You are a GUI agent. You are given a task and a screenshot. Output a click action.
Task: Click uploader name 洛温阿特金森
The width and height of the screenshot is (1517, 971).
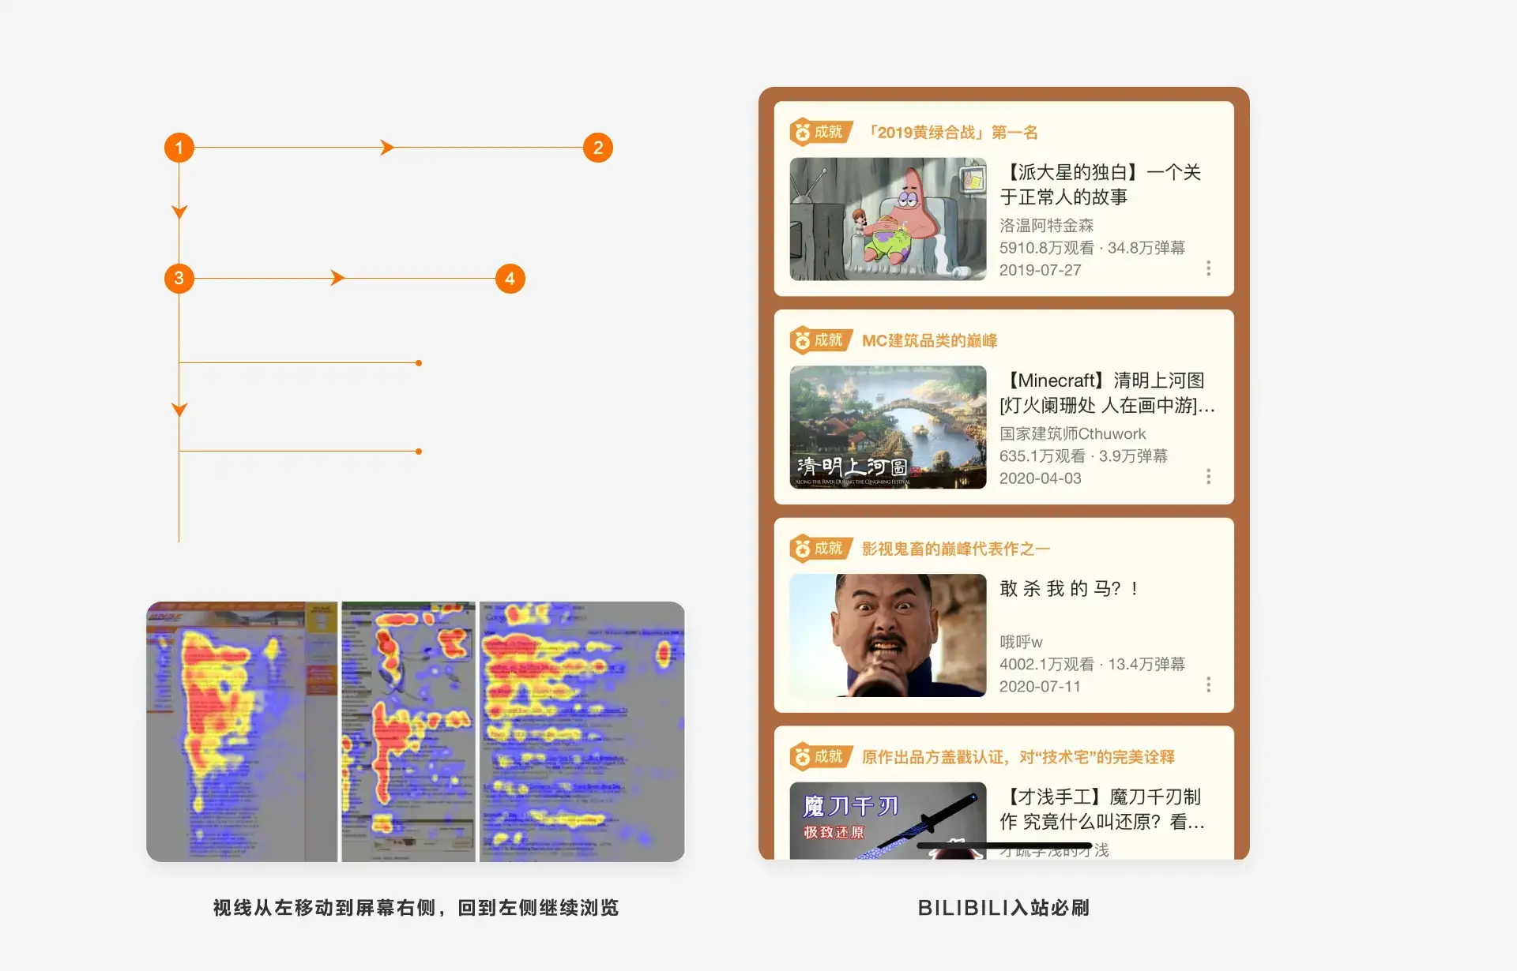[x=1046, y=226]
